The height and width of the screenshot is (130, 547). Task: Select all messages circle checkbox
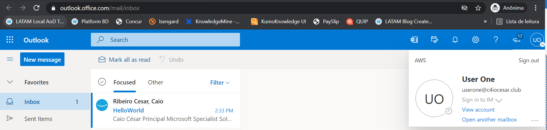point(102,82)
